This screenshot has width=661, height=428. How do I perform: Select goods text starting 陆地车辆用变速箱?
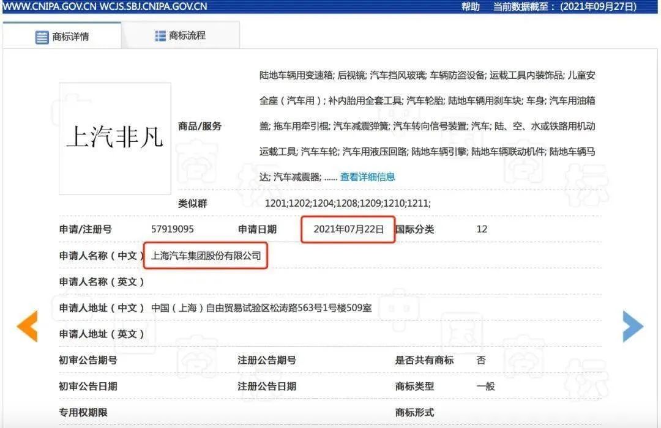tap(427, 126)
